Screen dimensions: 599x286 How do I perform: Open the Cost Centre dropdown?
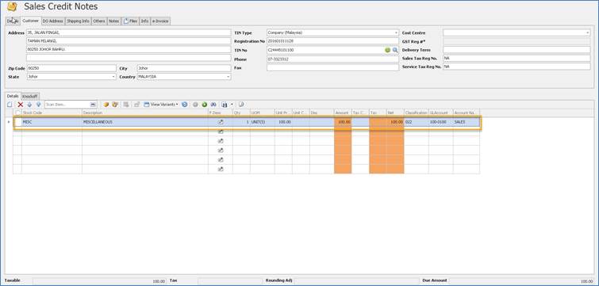click(588, 32)
